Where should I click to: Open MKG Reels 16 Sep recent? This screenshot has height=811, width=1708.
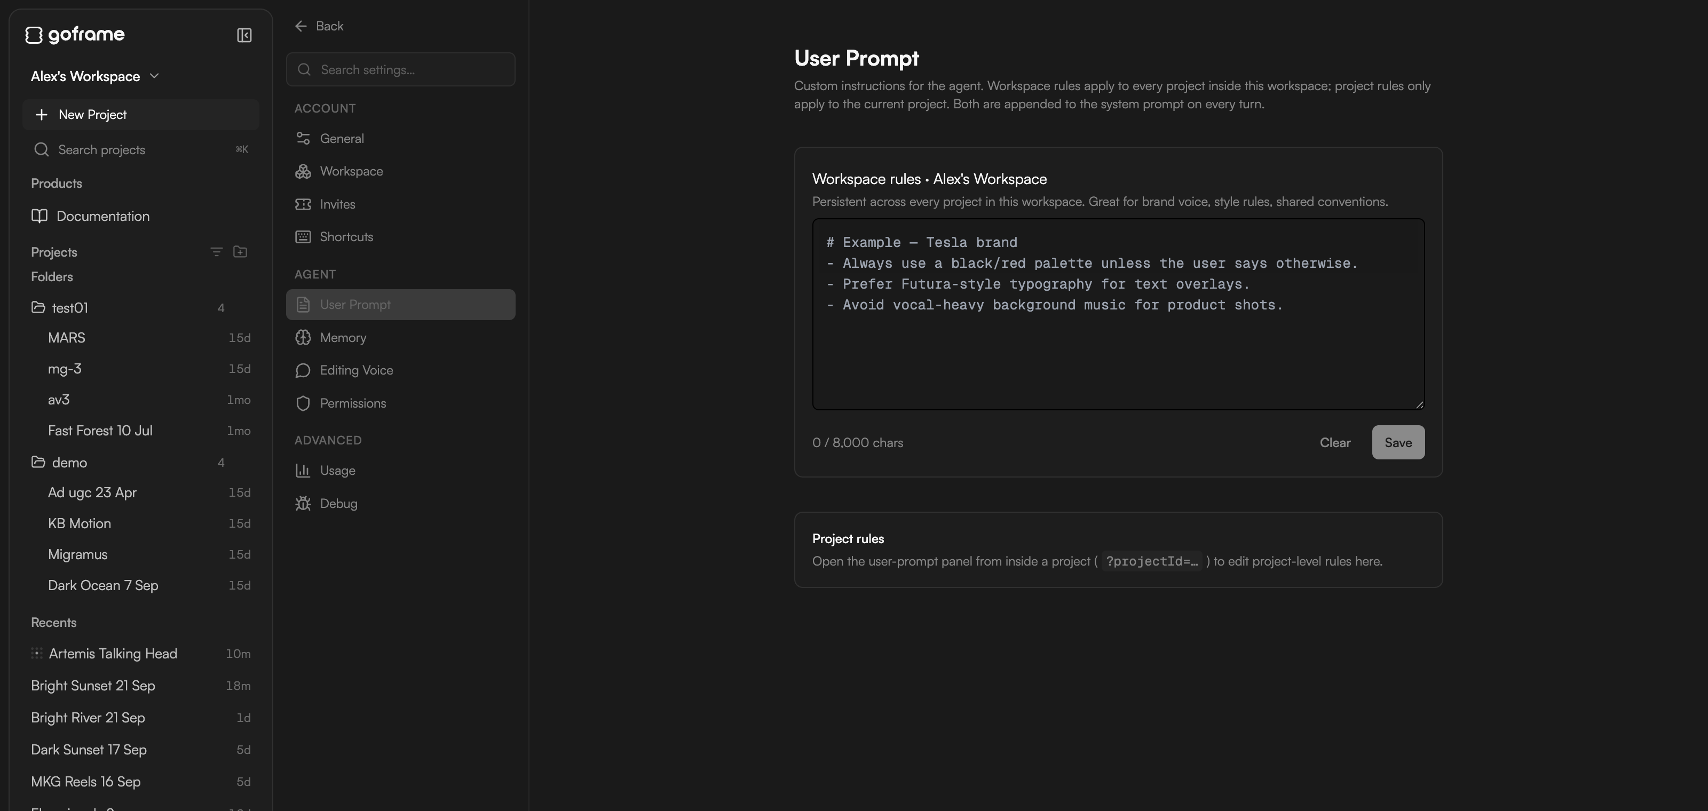(x=140, y=782)
